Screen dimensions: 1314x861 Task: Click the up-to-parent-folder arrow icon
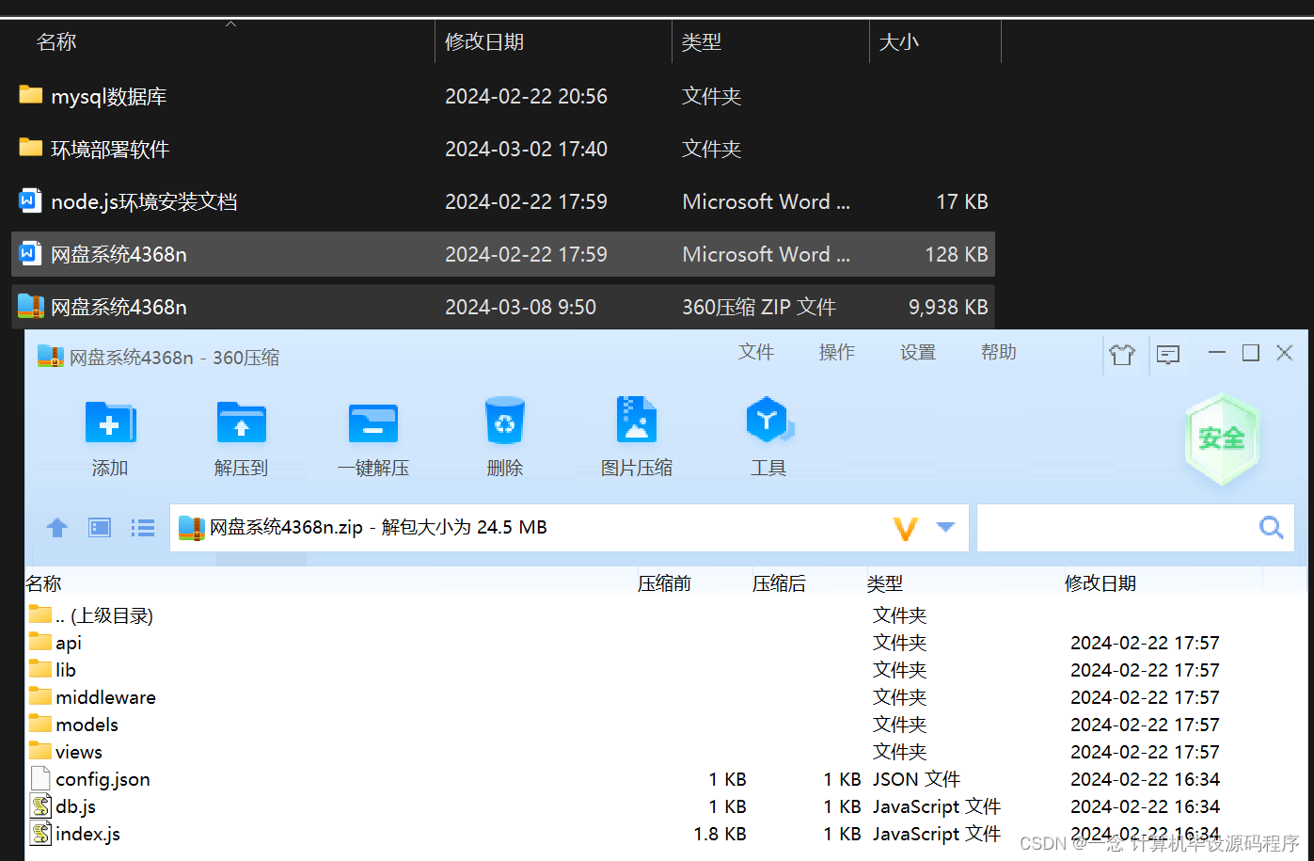(x=56, y=528)
